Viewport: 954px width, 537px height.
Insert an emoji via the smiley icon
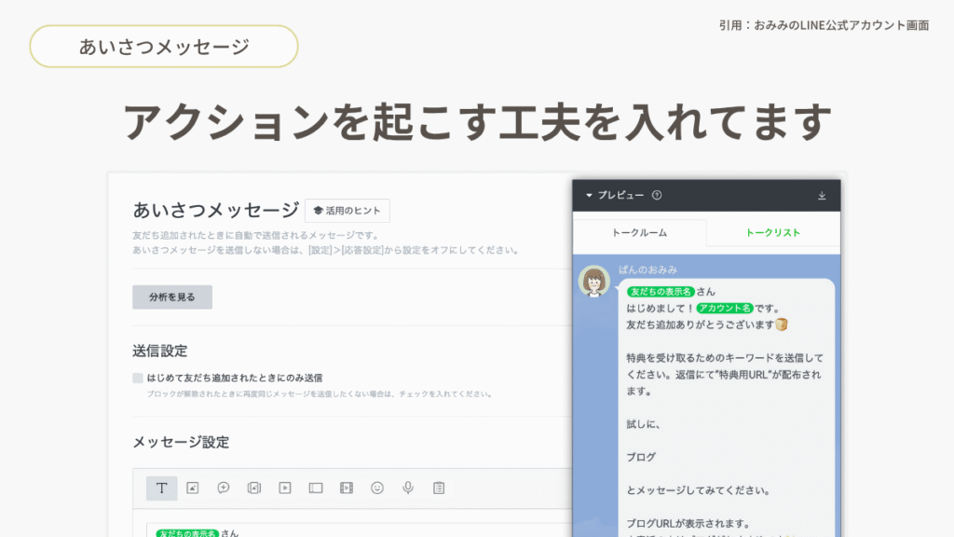(x=377, y=488)
